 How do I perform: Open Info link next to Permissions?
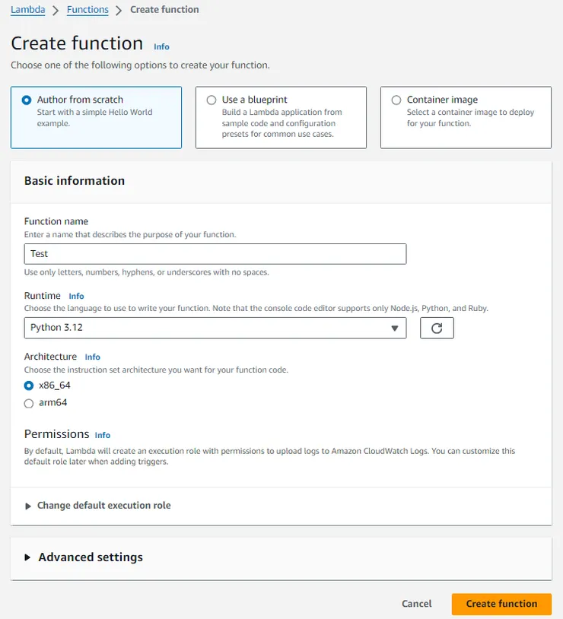tap(103, 435)
